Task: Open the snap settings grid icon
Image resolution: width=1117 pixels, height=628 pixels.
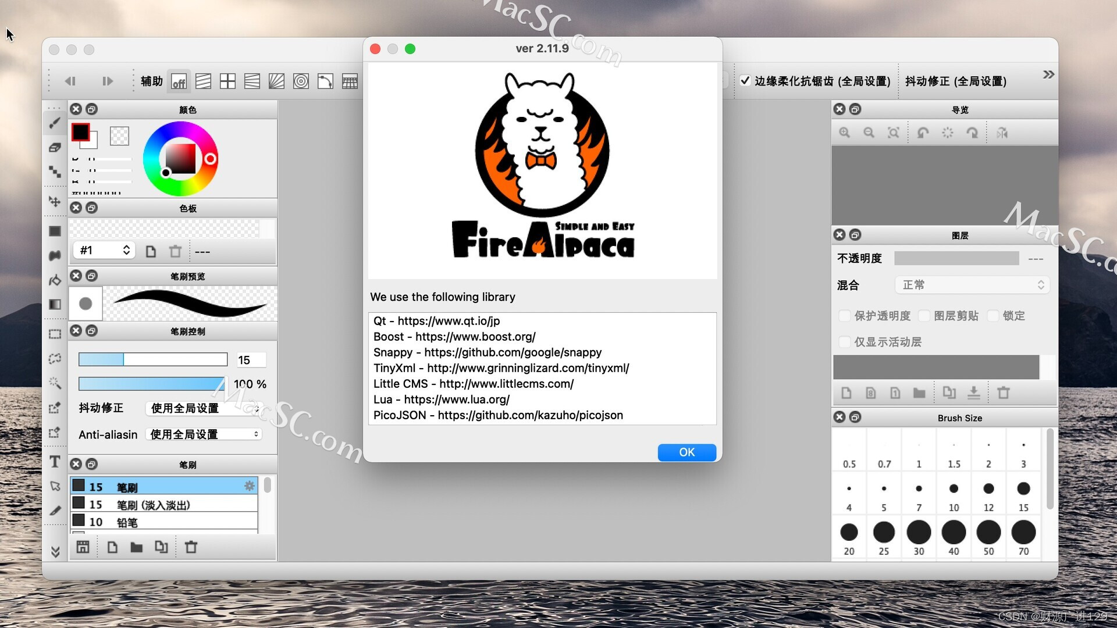Action: coord(350,81)
